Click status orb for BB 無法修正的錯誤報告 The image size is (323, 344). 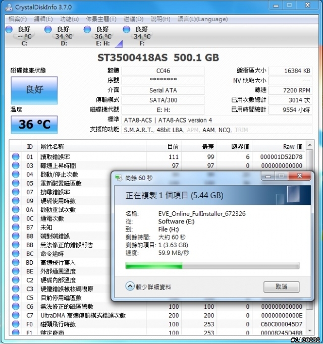pos(16,245)
